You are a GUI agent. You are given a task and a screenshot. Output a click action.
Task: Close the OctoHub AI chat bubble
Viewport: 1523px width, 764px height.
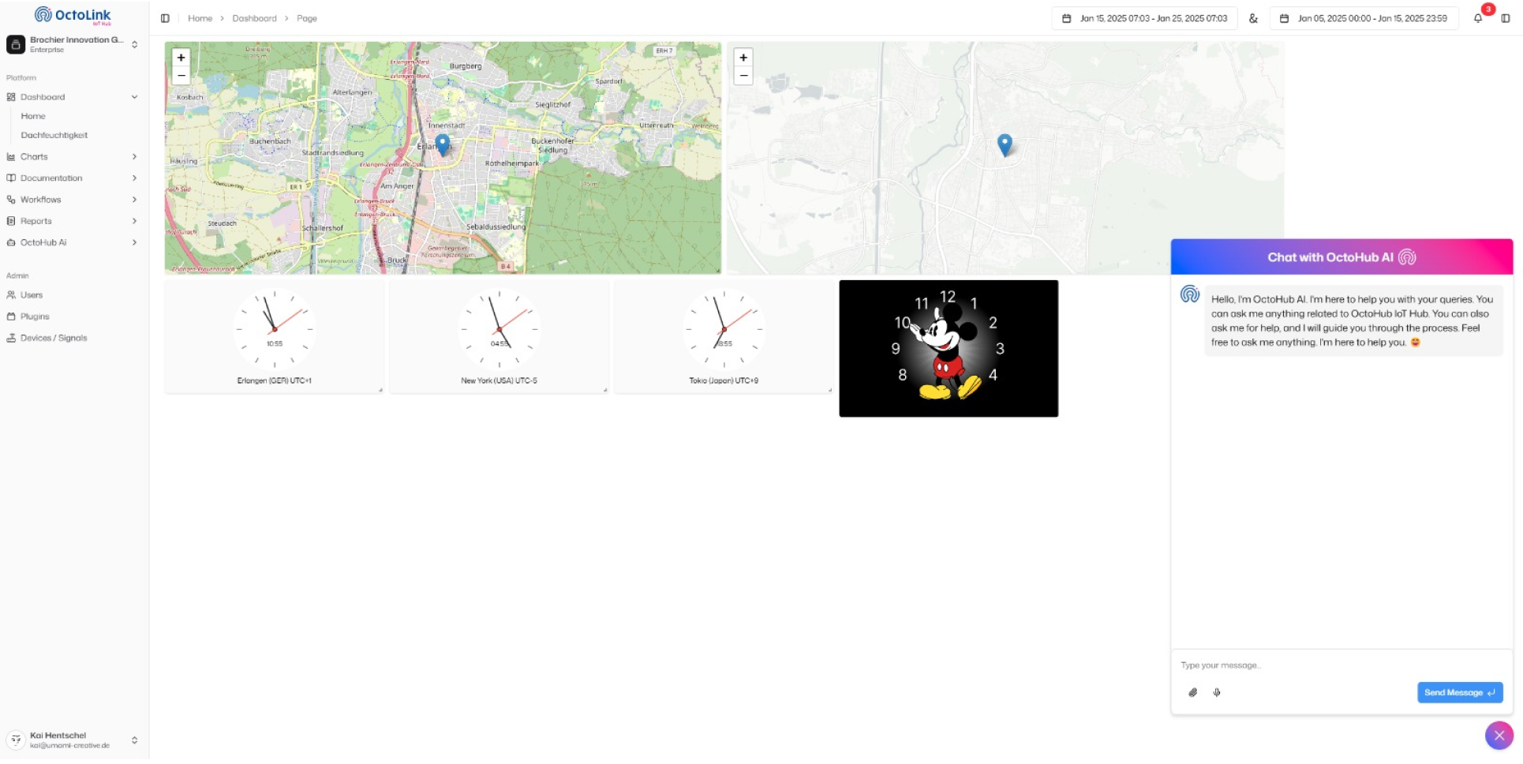pos(1499,735)
